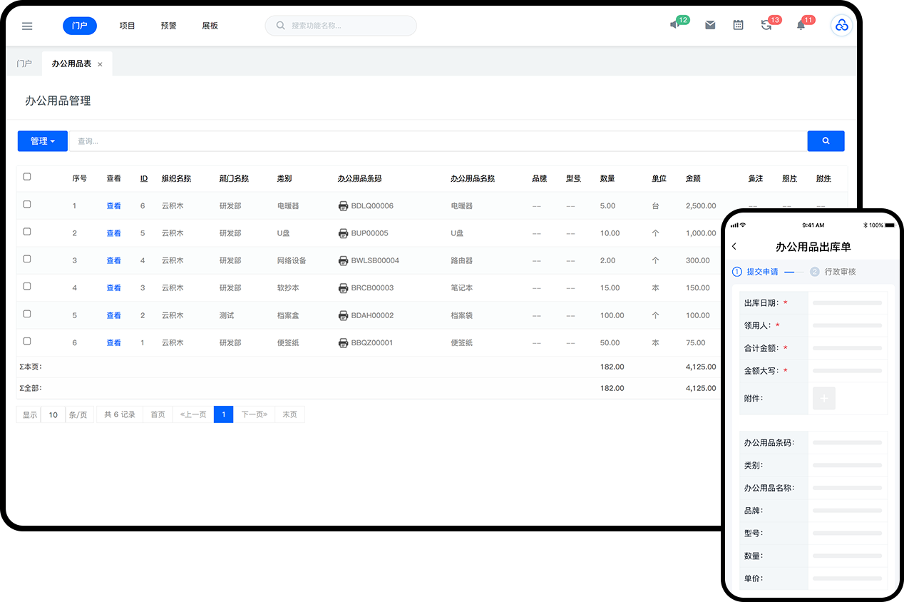Open the notification bell icon

[x=801, y=25]
